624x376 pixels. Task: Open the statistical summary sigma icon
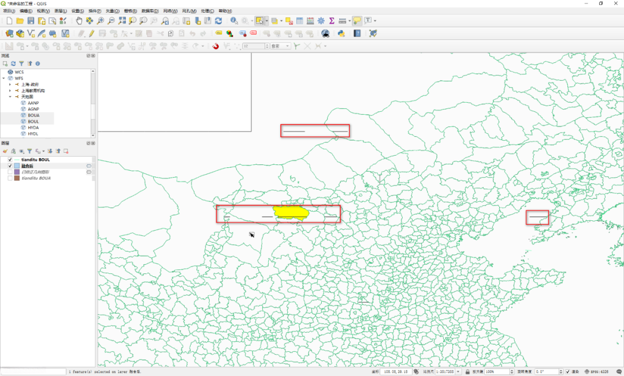[332, 21]
